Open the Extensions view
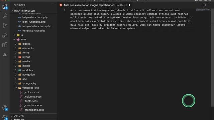 (5, 45)
